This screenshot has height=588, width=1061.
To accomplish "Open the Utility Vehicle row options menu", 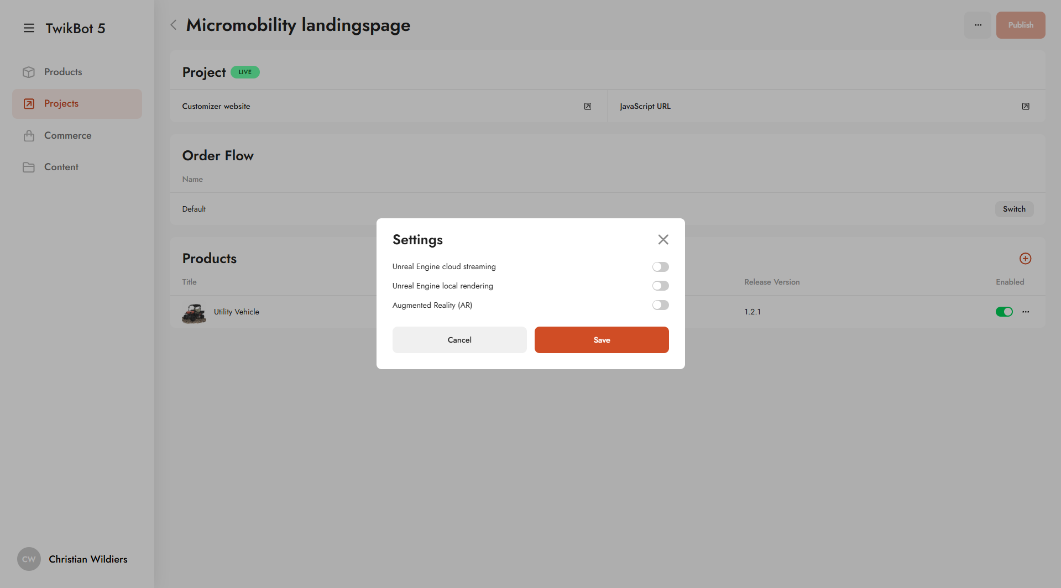I will (1026, 312).
